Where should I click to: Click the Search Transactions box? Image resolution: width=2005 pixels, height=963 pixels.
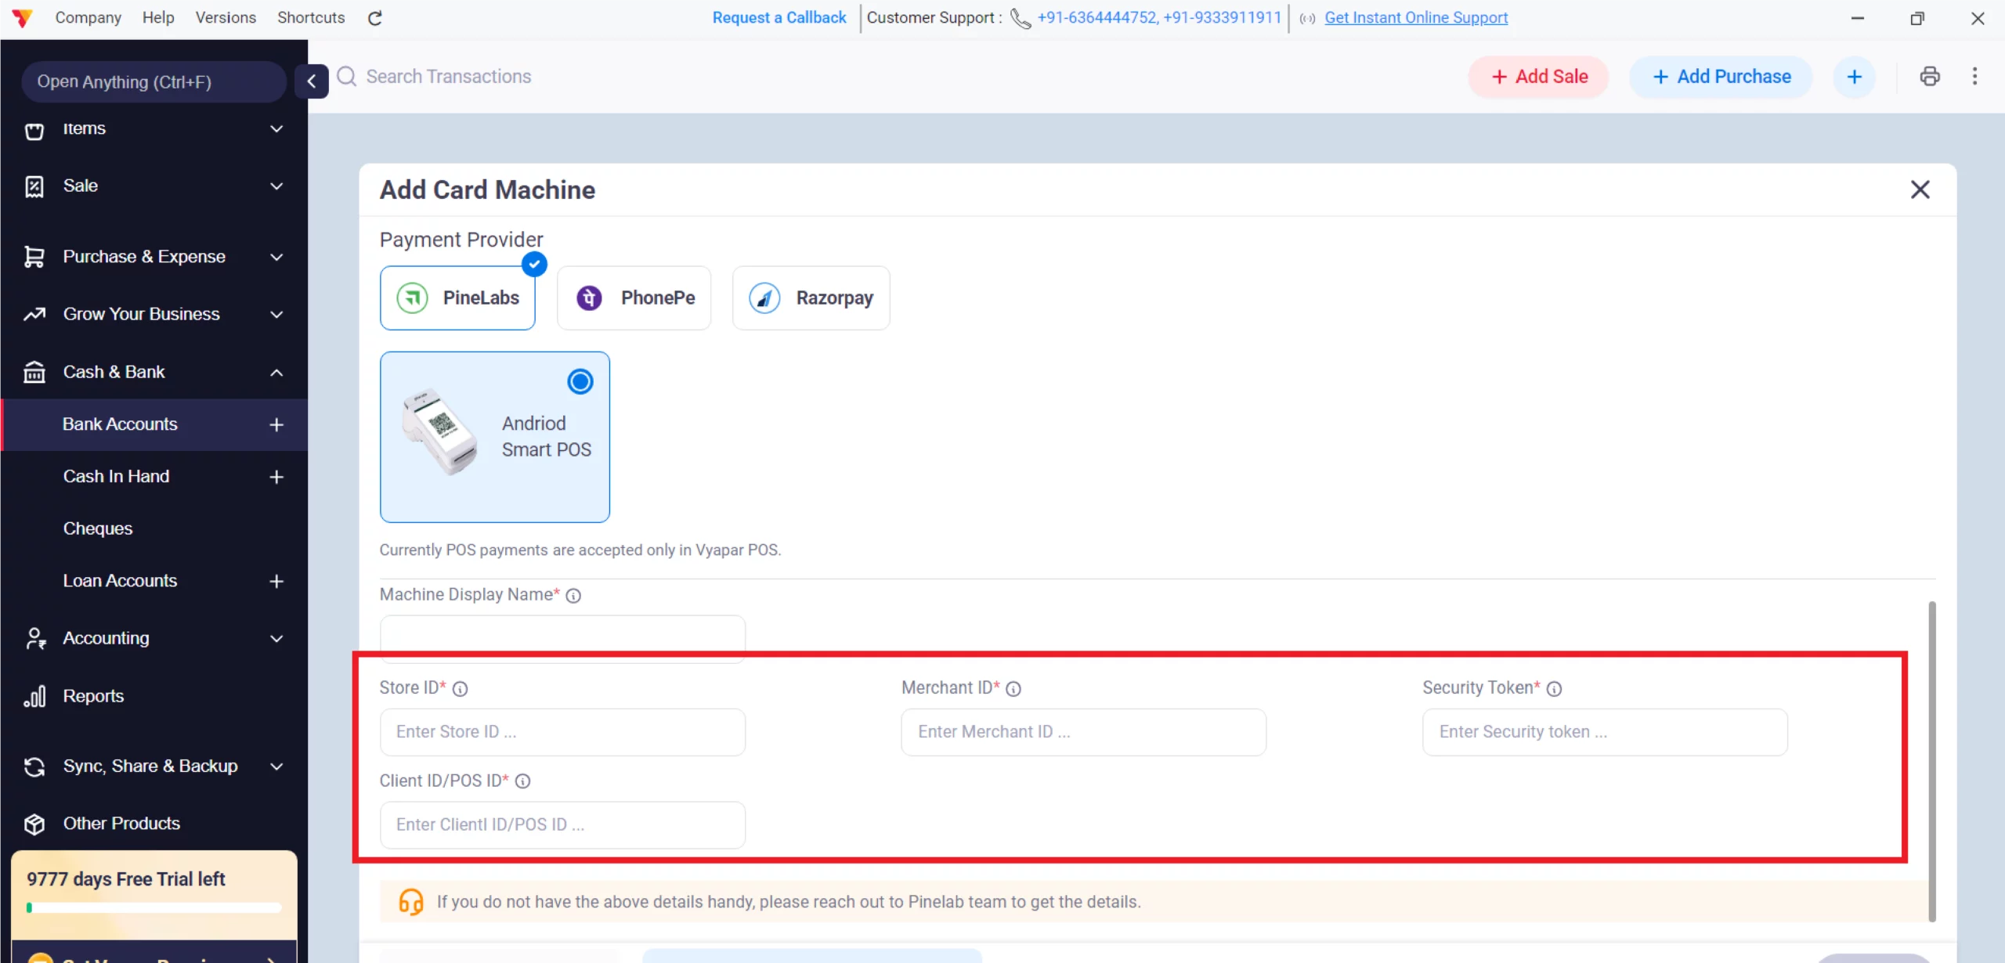tap(449, 77)
